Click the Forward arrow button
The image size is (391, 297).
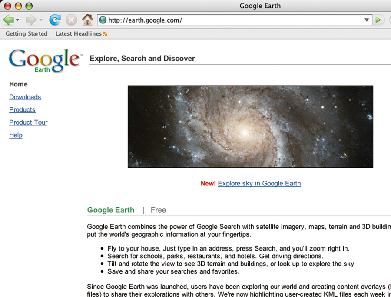pyautogui.click(x=31, y=20)
